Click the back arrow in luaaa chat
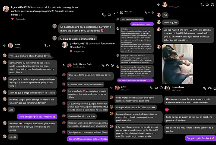Viewport: 216px width, 145px height. [x=4, y=46]
